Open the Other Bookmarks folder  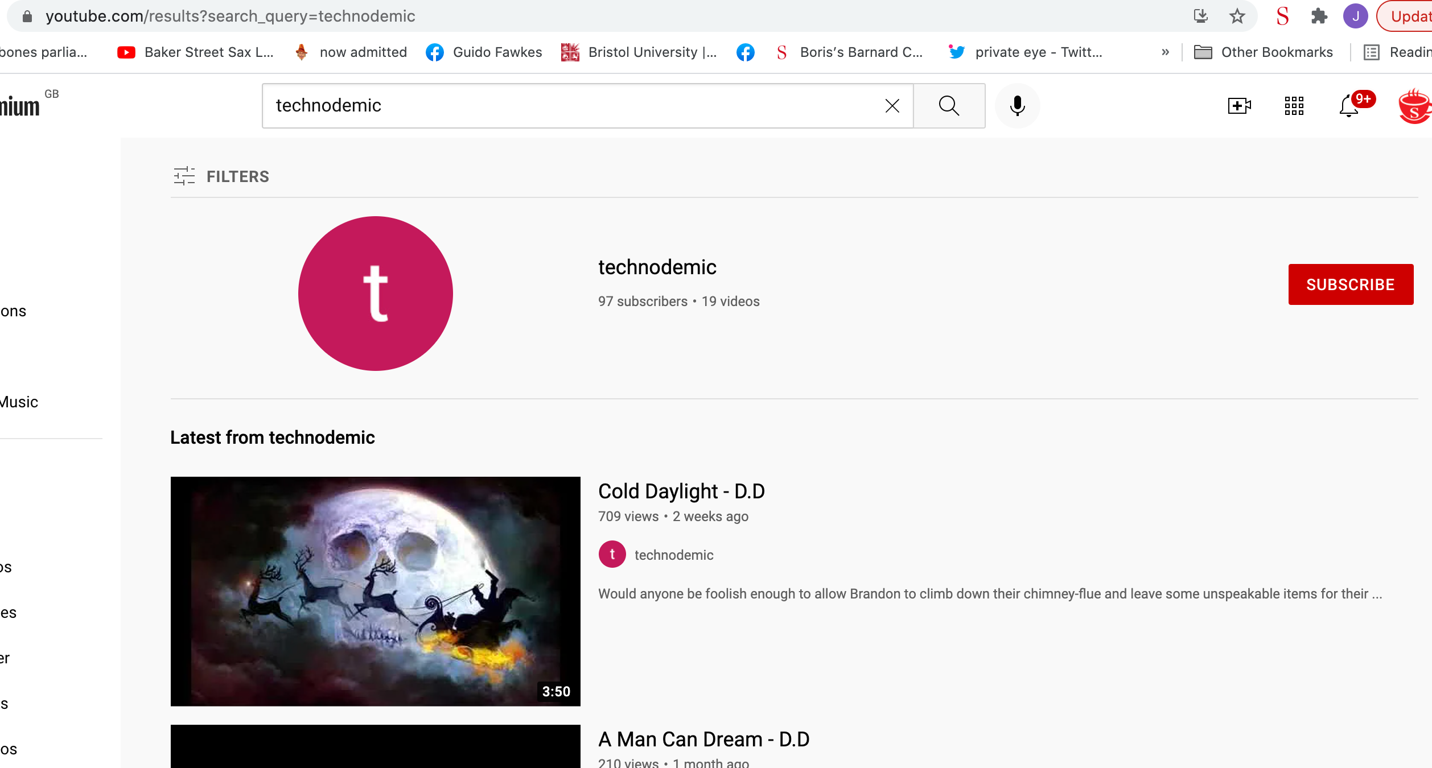1263,52
